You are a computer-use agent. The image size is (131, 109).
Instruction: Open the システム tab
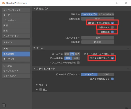(16, 66)
